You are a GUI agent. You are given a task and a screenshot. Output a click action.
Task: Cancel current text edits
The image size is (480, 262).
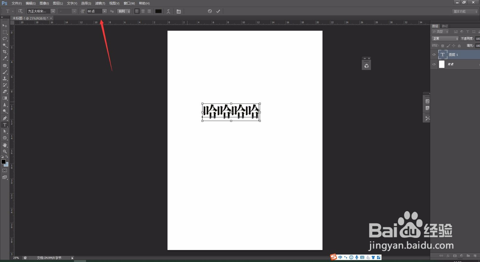pos(210,11)
